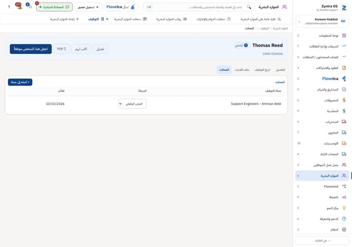The width and height of the screenshot is (352, 247).
Task: Click الموارد البشرية breadcrumb link
Action: click(280, 28)
